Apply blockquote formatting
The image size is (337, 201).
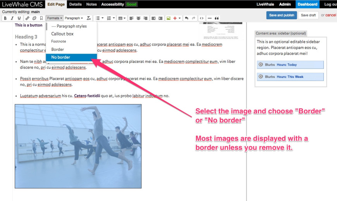pyautogui.click(x=217, y=18)
